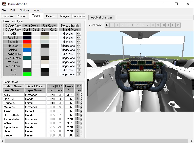The image size is (194, 144).
Task: Open the Options menu
Action: (25, 10)
